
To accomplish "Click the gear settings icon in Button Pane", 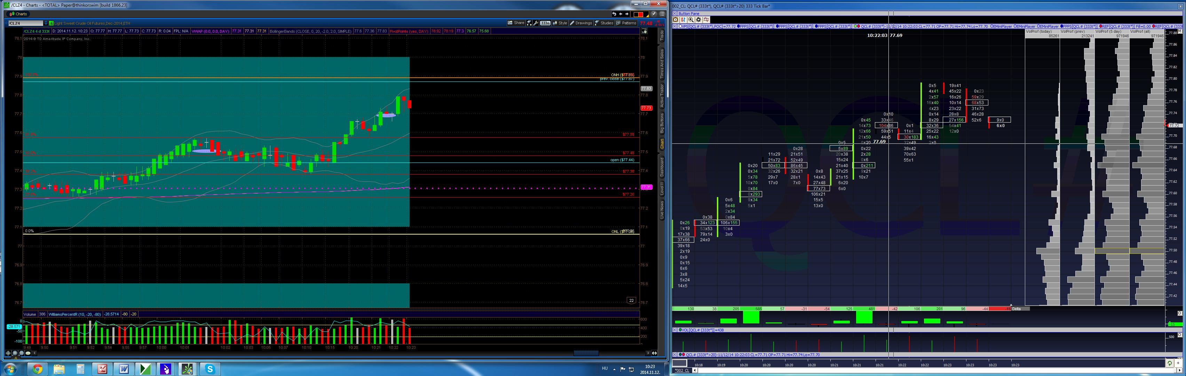I will pos(698,20).
